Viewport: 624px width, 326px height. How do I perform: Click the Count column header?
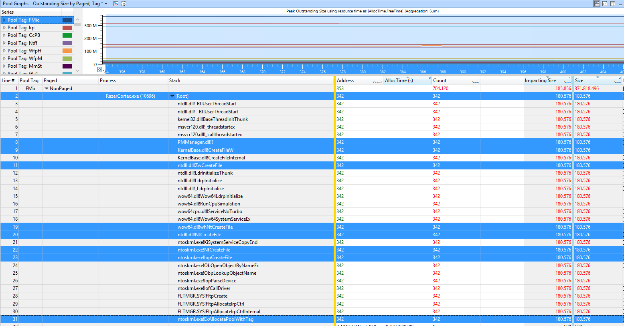(x=456, y=80)
